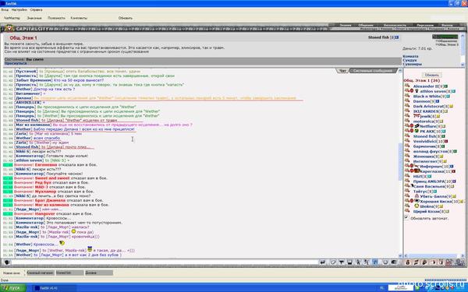Click red name Hangover in chat

(x=45, y=214)
